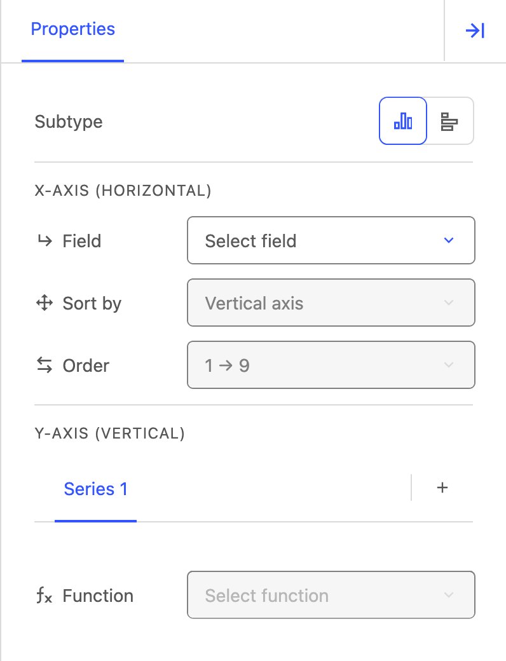Screen dimensions: 506x661
Task: Open the 1 → 9 order dropdown
Action: (331, 365)
